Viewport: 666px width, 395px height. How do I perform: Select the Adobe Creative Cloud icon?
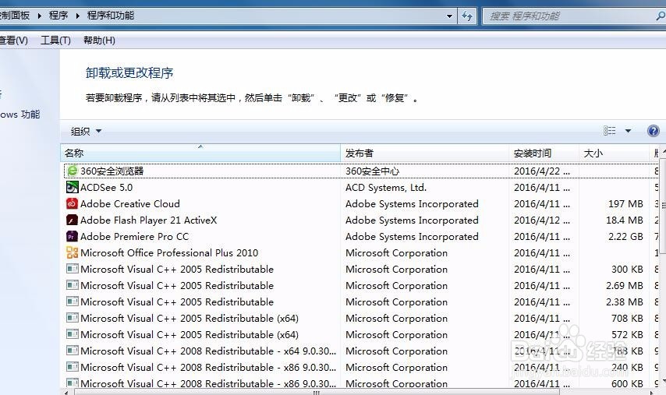73,203
